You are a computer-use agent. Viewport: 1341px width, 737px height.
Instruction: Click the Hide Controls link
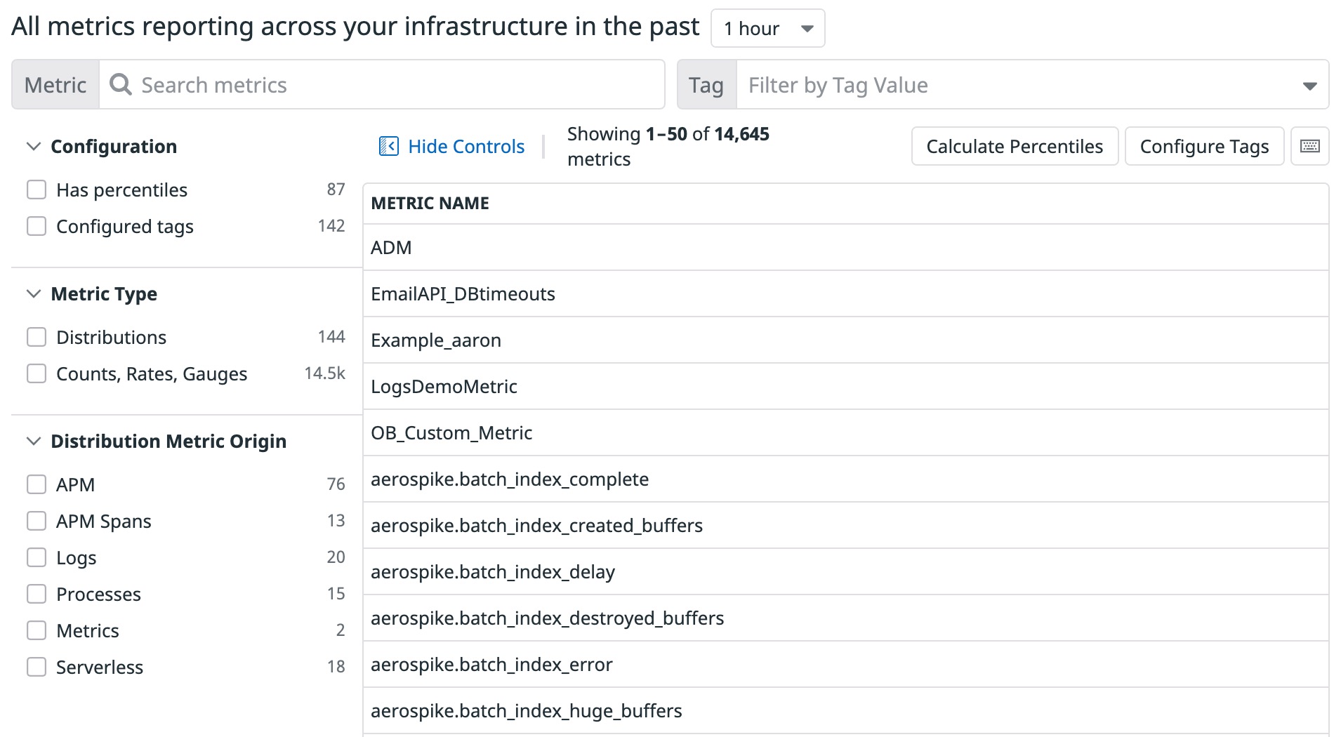click(466, 146)
